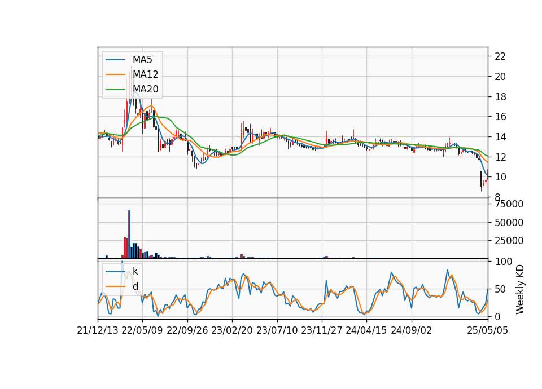Click the 50000 volume axis label

tap(509, 223)
